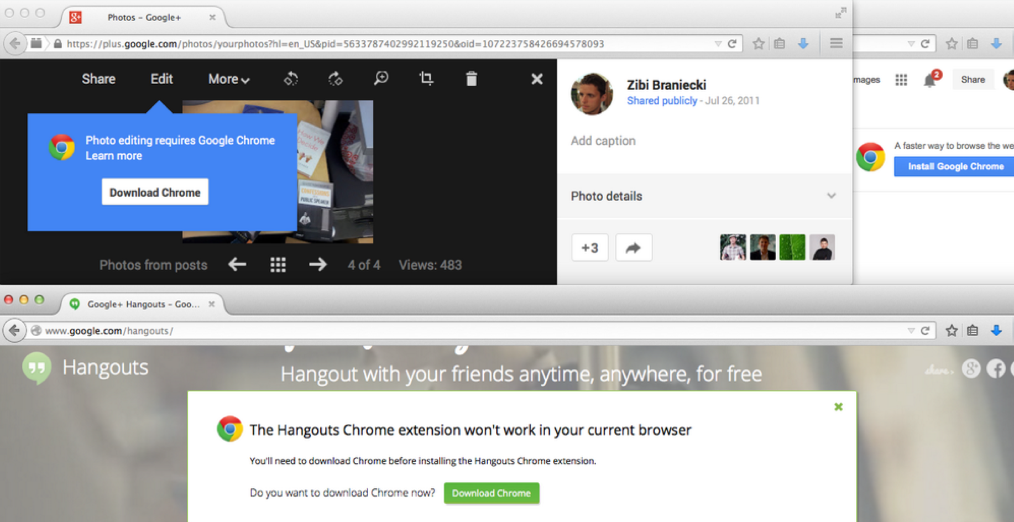1014x522 pixels.
Task: Click Install Google Chrome button
Action: [x=955, y=166]
